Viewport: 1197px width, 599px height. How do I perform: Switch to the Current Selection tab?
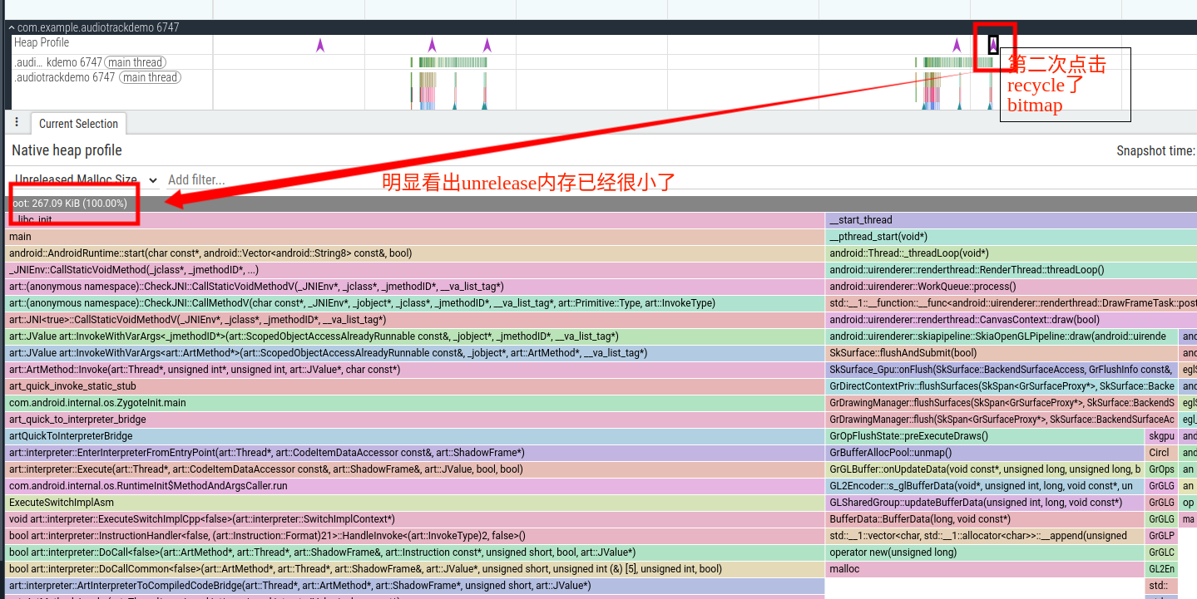click(78, 124)
